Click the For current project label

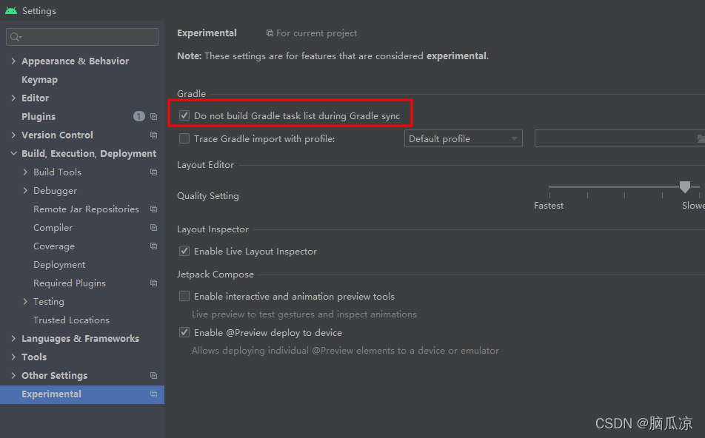[x=316, y=33]
